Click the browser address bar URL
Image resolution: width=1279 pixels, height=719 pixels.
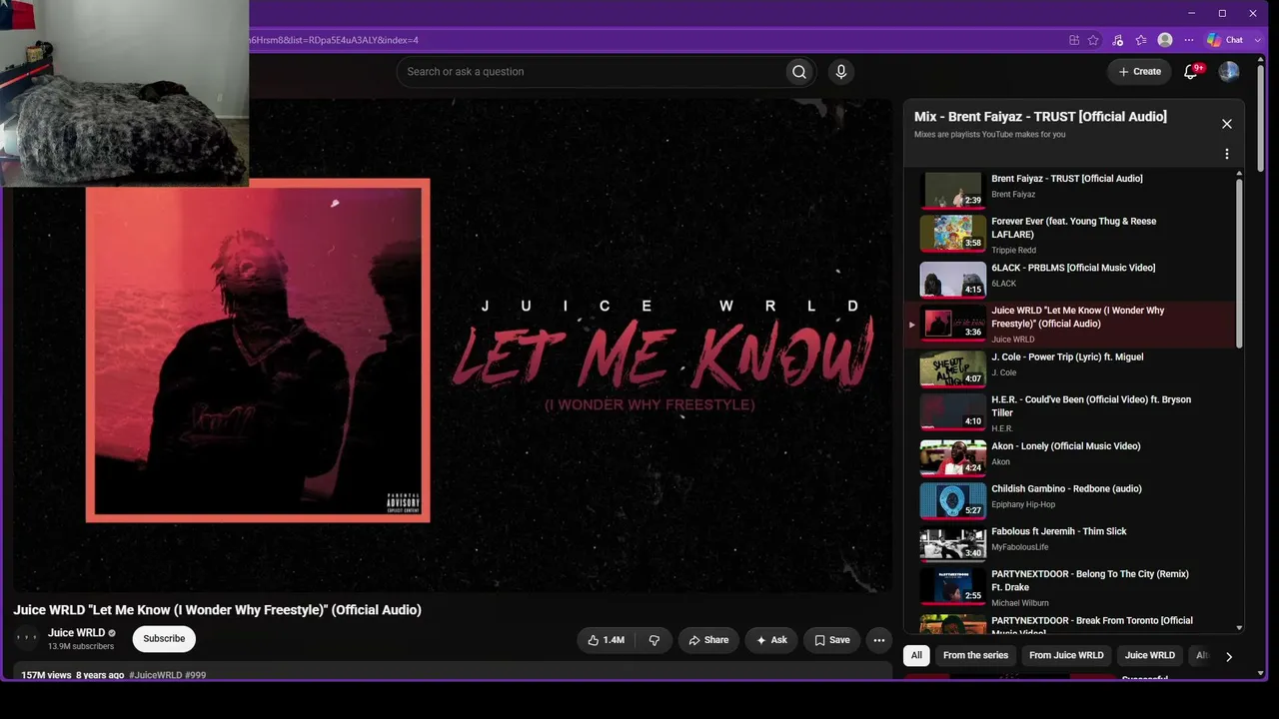334,40
